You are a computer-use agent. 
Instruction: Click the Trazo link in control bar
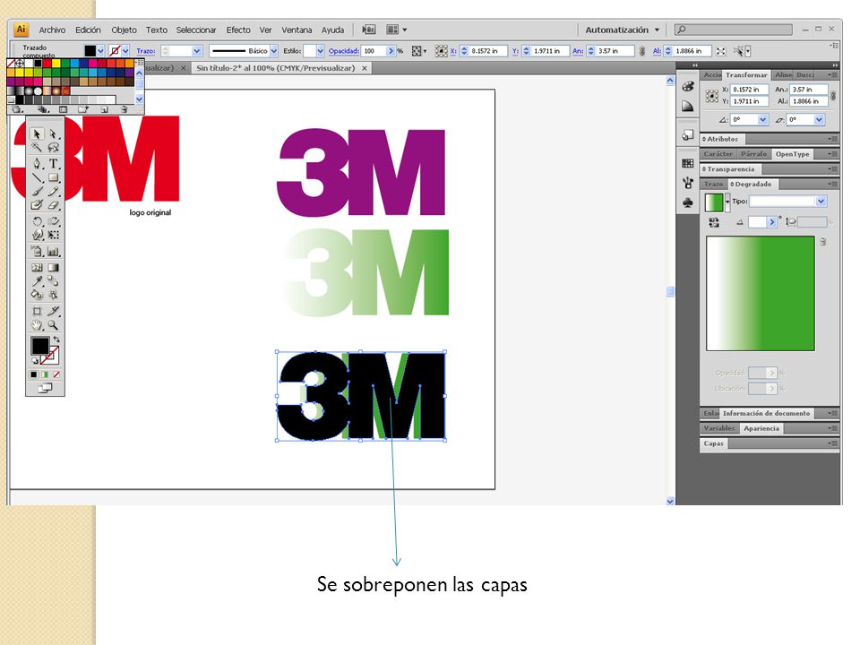[x=145, y=51]
